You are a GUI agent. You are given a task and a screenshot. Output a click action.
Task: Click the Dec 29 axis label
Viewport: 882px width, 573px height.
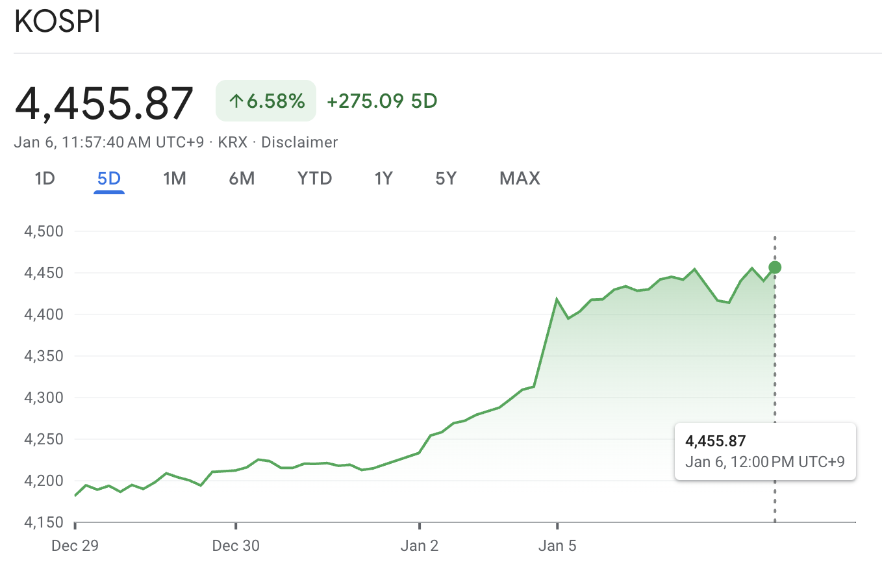point(74,546)
